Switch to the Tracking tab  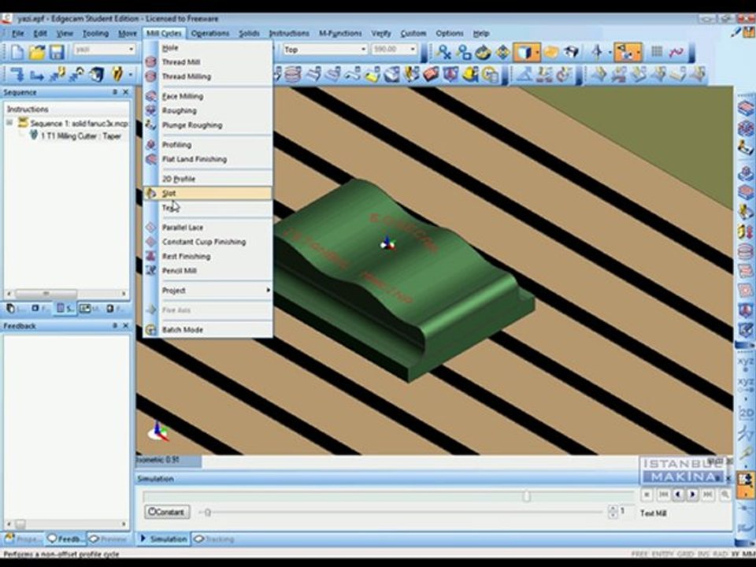214,539
